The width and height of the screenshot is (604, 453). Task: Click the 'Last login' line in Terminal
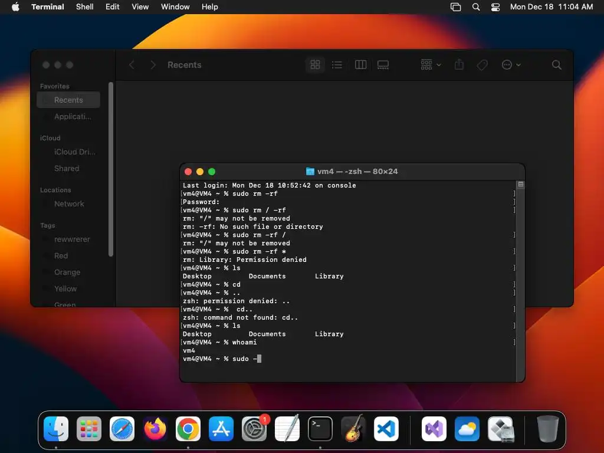pos(269,185)
